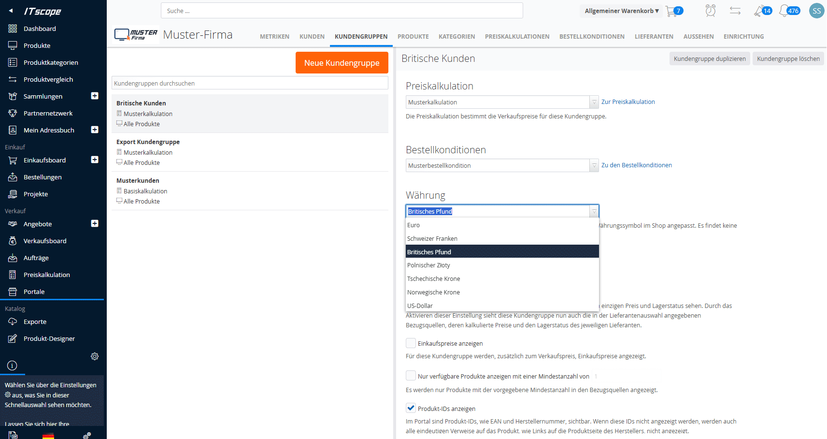
Task: Open the Dashboard from the sidebar
Action: click(40, 29)
